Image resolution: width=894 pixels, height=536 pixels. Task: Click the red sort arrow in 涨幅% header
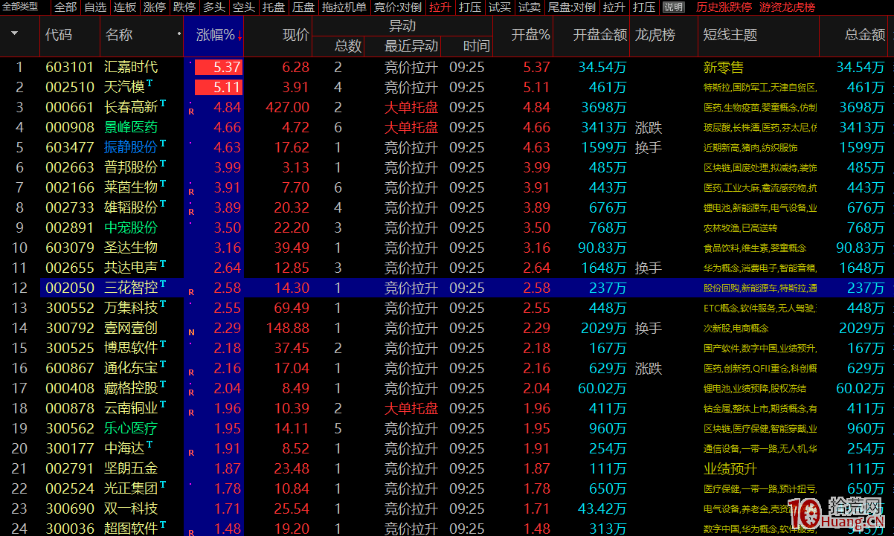(240, 36)
